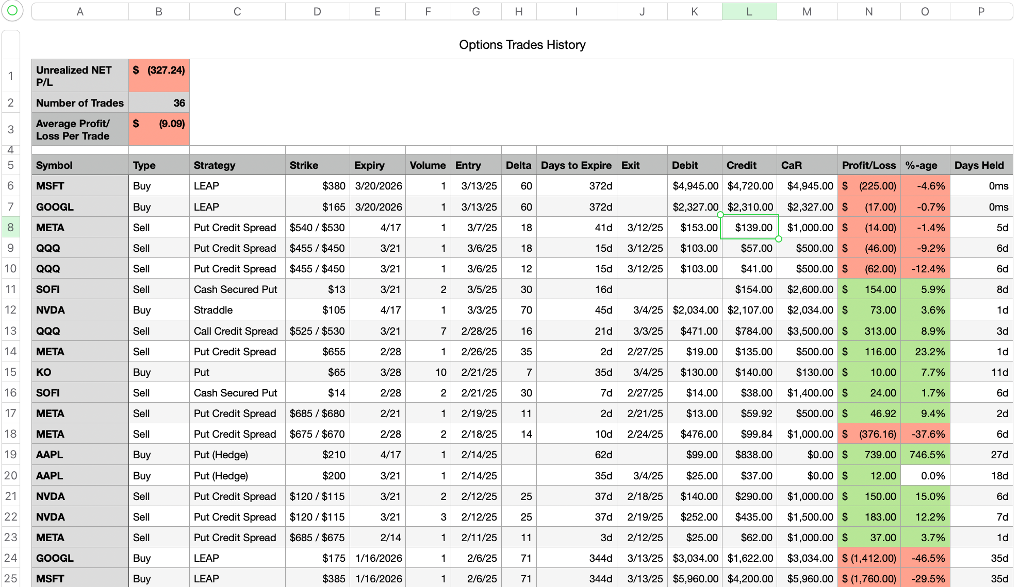Image resolution: width=1019 pixels, height=587 pixels.
Task: Click days held cell 27d
Action: (x=981, y=454)
